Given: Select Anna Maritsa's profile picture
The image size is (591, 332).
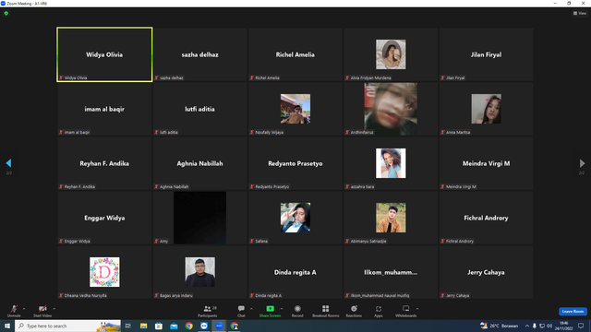Looking at the screenshot, I should pyautogui.click(x=487, y=109).
